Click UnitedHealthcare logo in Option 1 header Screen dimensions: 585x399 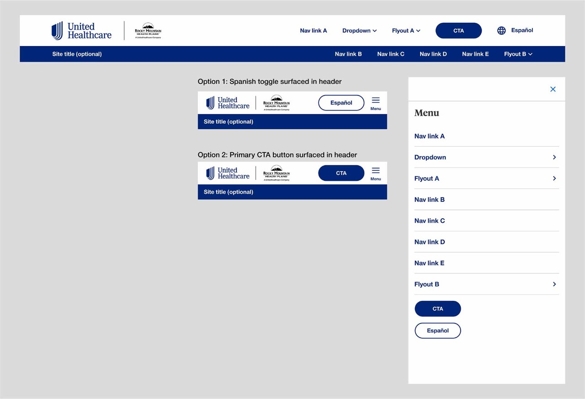coord(228,103)
